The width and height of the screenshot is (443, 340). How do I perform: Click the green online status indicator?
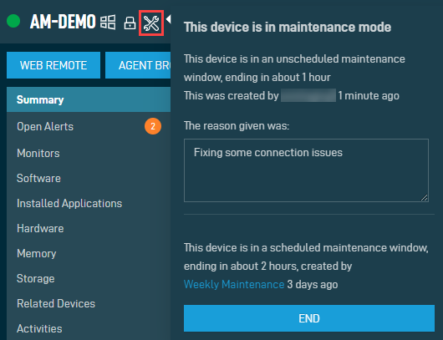(x=13, y=21)
